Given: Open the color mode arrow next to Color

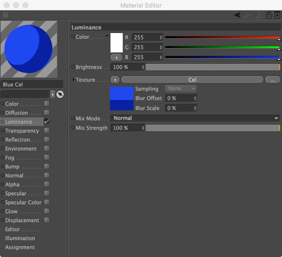Looking at the screenshot, I should (x=107, y=36).
